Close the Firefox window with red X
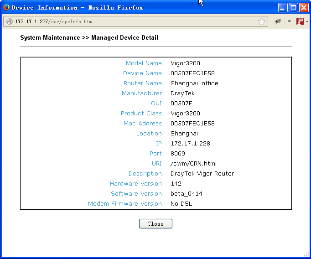This screenshot has width=311, height=259. [304, 8]
